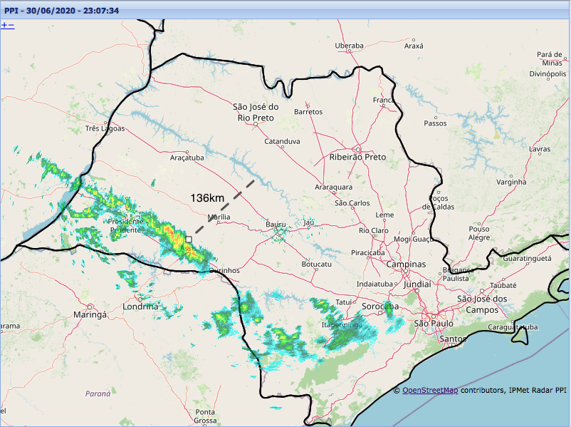Click the Santos city label
Image resolution: width=571 pixels, height=427 pixels.
(x=453, y=339)
